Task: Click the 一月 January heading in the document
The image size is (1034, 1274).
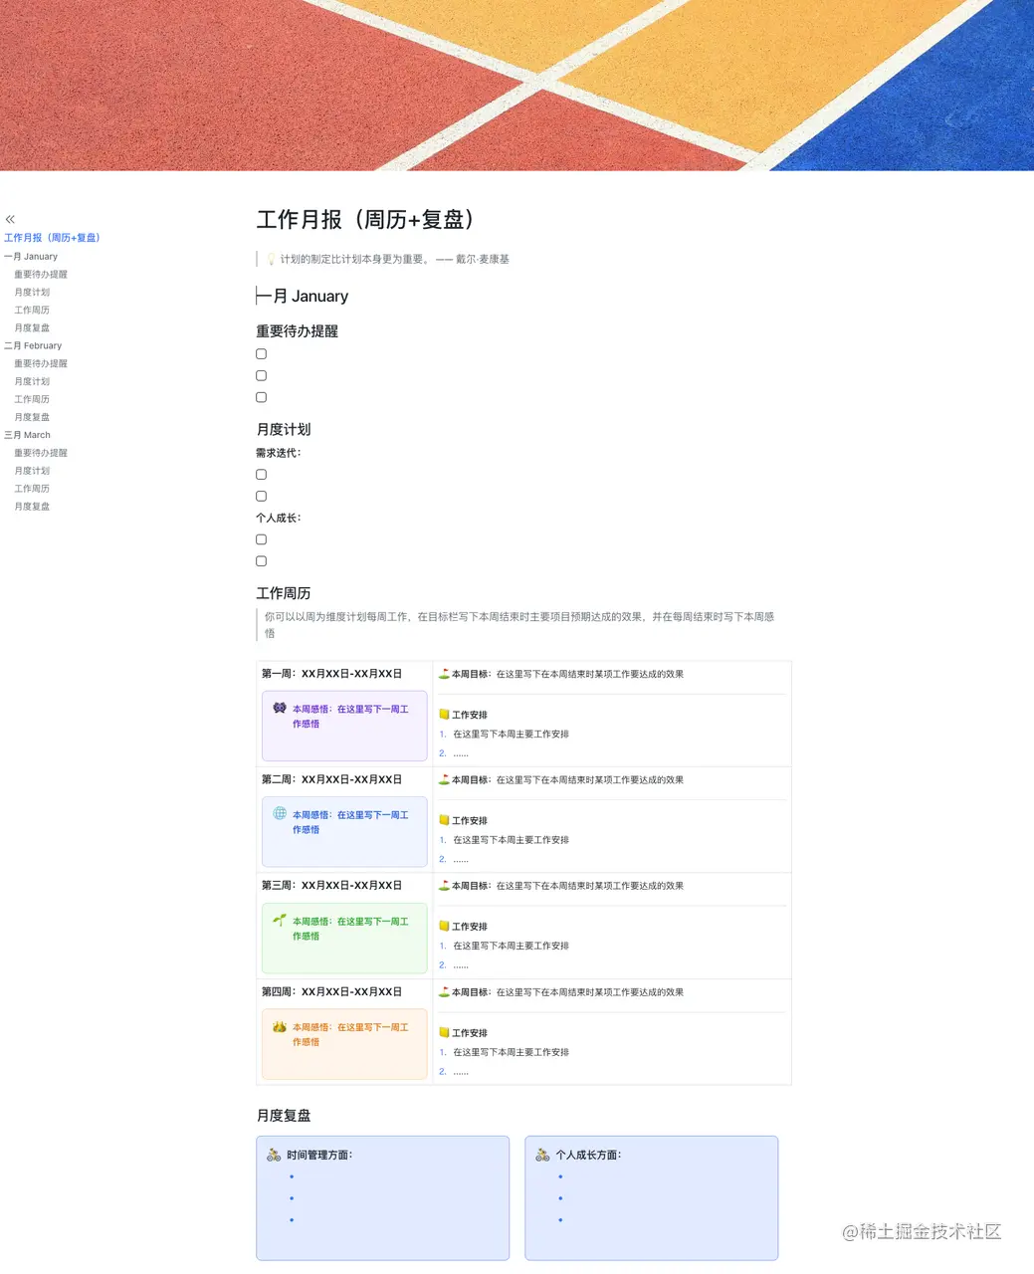Action: point(303,296)
